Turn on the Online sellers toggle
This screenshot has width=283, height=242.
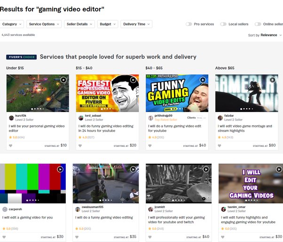pyautogui.click(x=258, y=24)
